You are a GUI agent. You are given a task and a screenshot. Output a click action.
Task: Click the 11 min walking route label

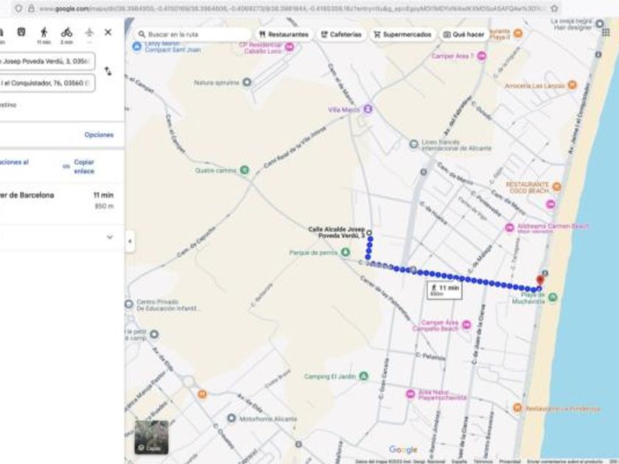tap(444, 290)
